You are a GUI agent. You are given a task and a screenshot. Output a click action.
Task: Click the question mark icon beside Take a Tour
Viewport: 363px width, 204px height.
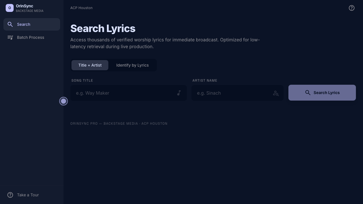[x=10, y=195]
